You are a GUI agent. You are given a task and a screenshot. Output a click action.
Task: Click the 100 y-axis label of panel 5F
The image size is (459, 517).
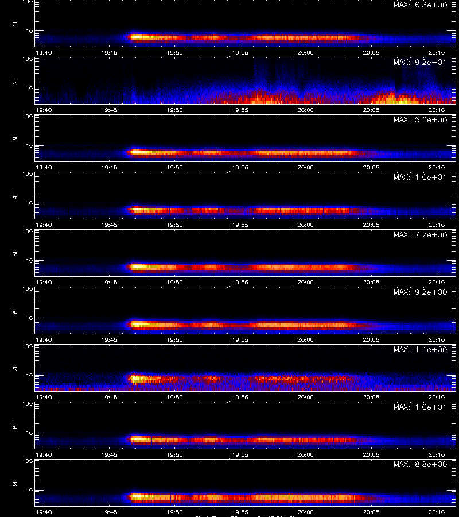point(28,231)
